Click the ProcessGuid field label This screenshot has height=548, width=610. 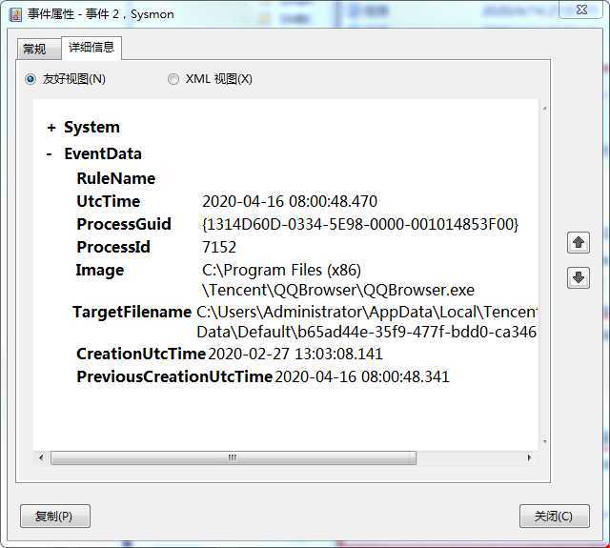124,224
